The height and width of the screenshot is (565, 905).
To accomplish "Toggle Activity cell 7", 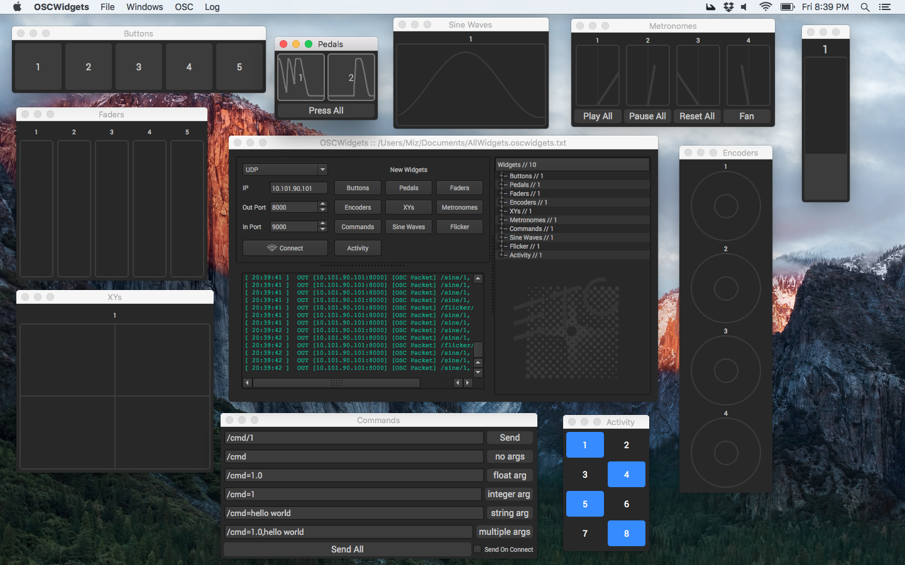I will [585, 534].
